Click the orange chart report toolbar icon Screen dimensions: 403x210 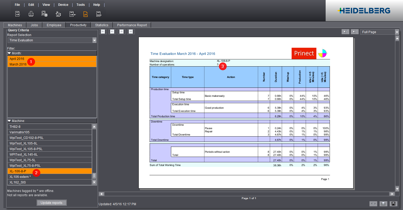click(86, 14)
